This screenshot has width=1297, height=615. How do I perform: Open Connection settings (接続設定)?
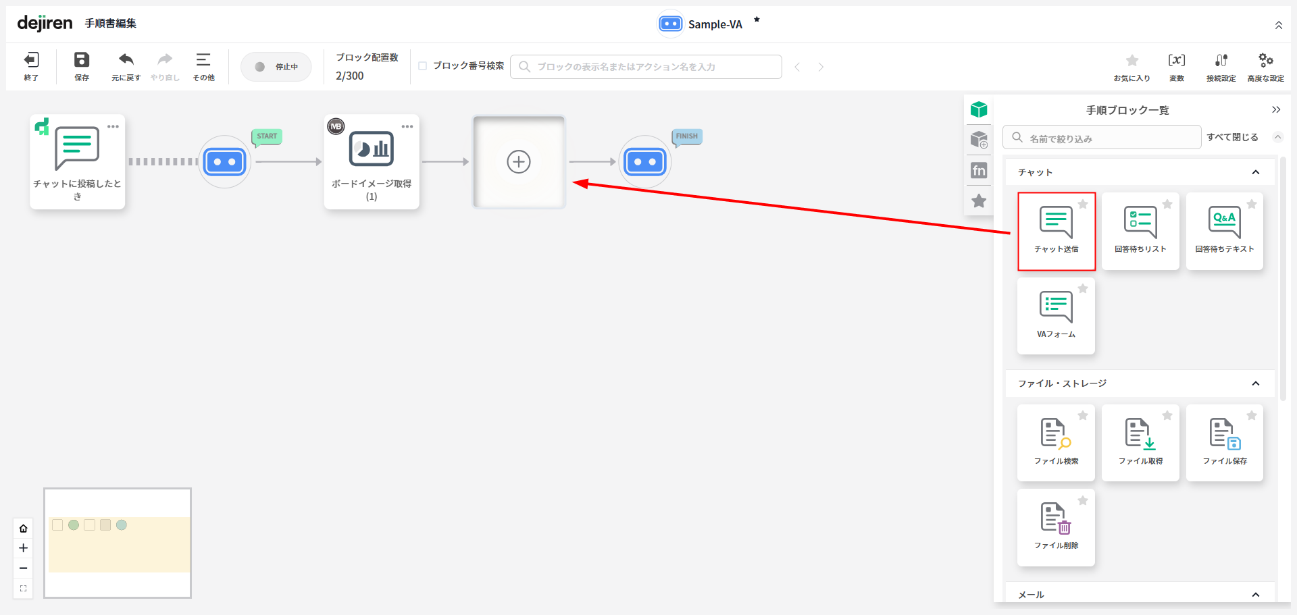click(x=1221, y=66)
